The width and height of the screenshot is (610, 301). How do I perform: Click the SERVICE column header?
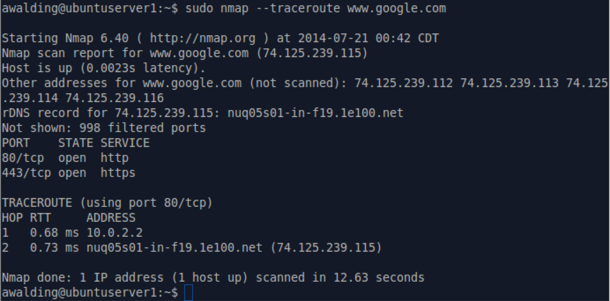point(125,143)
